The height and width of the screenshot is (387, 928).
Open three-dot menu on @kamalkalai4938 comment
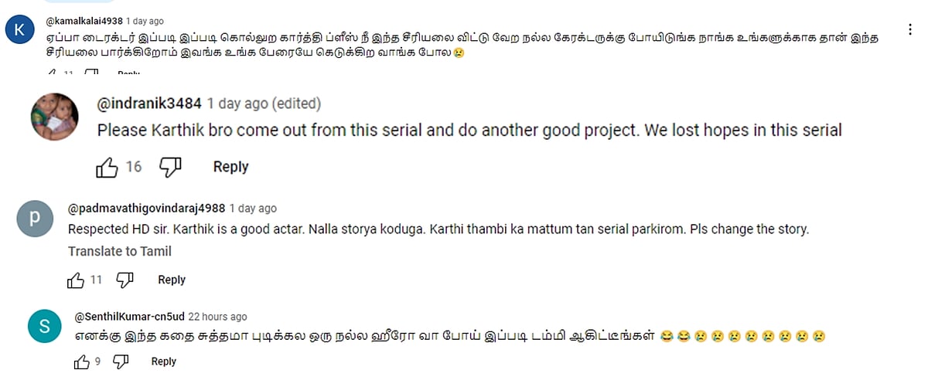pyautogui.click(x=910, y=36)
